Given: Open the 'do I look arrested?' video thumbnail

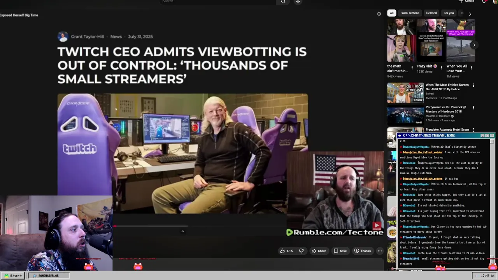Looking at the screenshot, I should [x=405, y=93].
